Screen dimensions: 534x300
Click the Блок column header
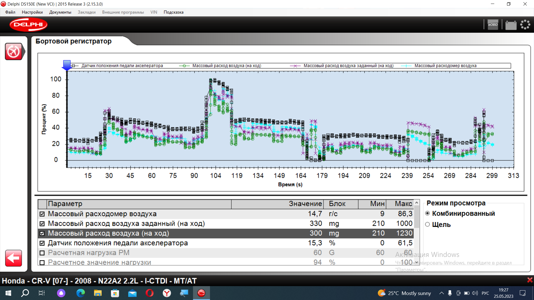click(x=340, y=204)
